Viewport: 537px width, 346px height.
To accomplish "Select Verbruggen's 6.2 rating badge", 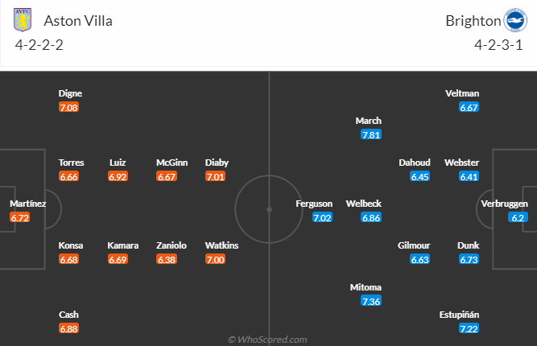I will (x=518, y=218).
